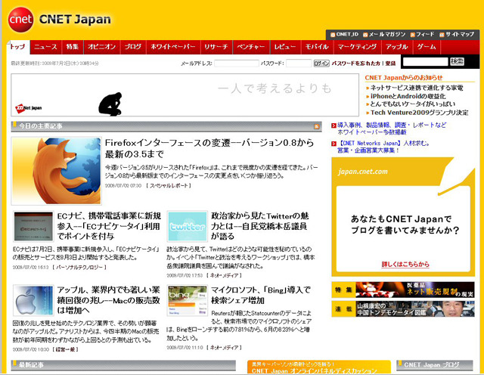The width and height of the screenshot is (484, 375).
Task: Click the Twitter logo thumbnail
Action: tap(187, 226)
